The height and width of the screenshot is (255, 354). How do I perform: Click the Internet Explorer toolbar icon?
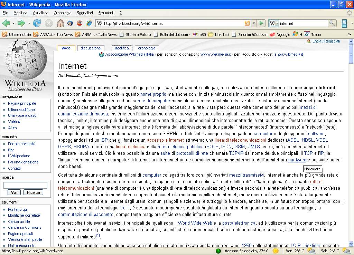(89, 23)
